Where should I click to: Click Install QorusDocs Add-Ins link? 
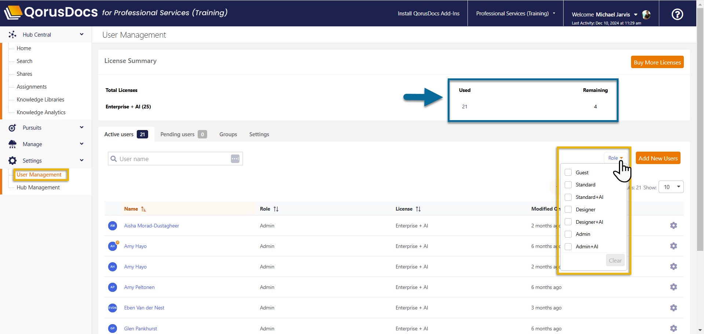(429, 14)
